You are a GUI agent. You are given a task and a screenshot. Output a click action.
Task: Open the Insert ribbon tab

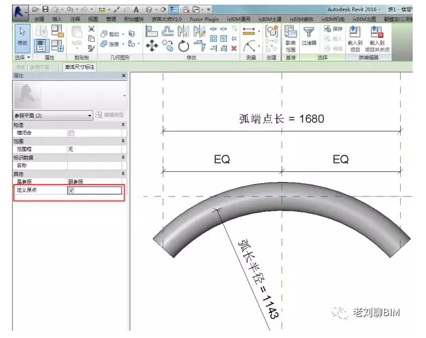(x=57, y=19)
